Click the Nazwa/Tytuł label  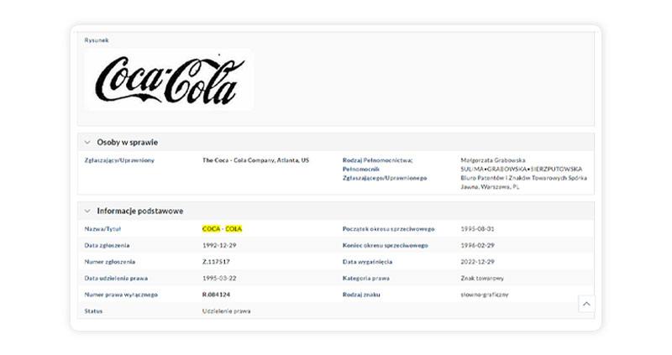click(102, 229)
